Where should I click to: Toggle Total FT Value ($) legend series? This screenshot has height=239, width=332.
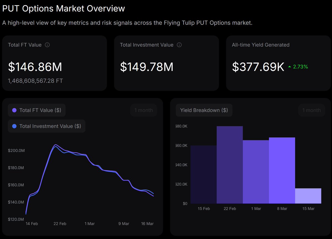pos(37,110)
